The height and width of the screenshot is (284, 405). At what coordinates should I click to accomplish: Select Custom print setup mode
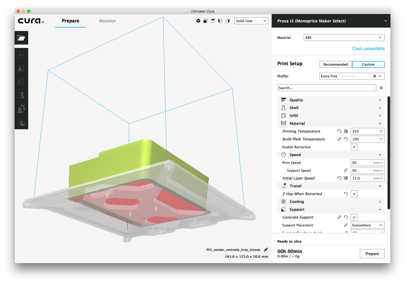tap(368, 64)
